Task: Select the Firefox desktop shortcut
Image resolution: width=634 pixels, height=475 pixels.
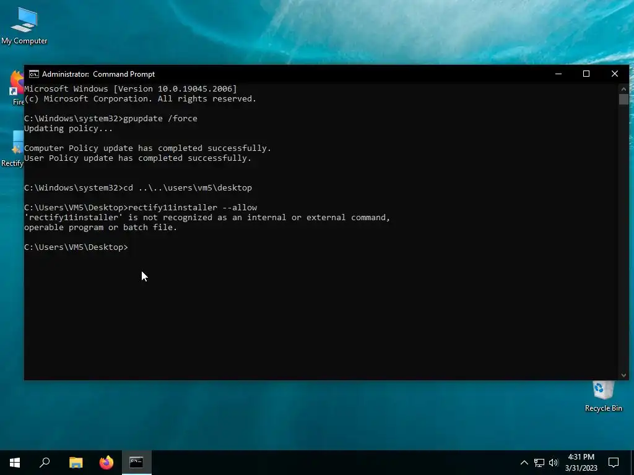Action: (16, 88)
